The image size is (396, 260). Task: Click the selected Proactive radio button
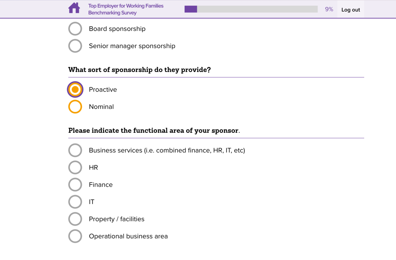coord(75,90)
